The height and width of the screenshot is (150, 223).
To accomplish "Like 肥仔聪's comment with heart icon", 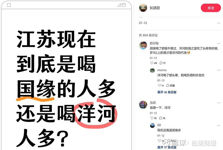I will [152, 63].
